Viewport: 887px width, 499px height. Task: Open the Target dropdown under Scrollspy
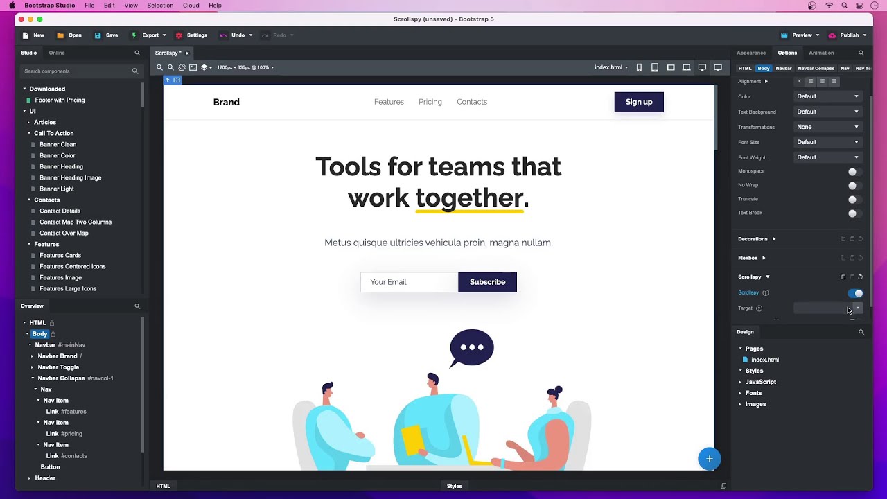857,308
